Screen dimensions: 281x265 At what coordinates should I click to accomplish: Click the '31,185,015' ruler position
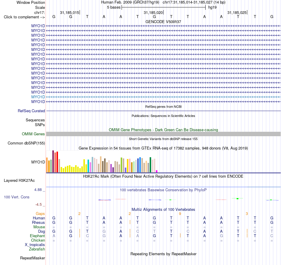(x=70, y=12)
